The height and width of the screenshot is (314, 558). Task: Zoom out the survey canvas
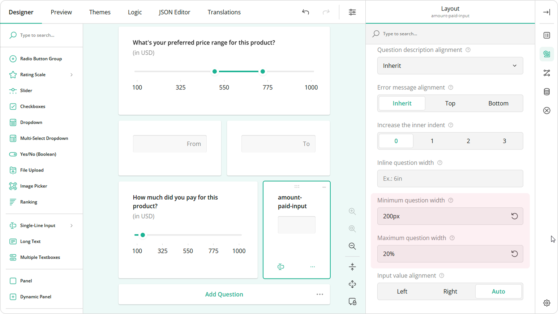point(352,246)
